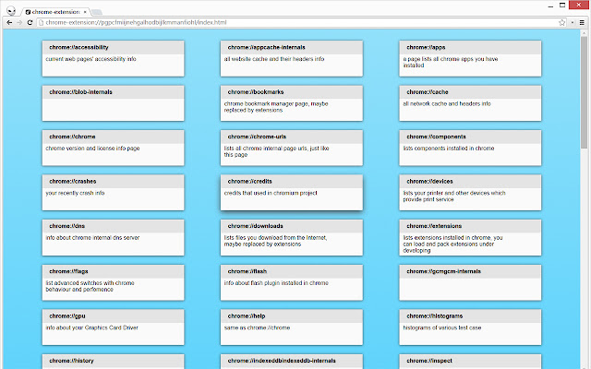Click text 'chrome version and license info page'
The height and width of the screenshot is (369, 591).
pos(92,149)
